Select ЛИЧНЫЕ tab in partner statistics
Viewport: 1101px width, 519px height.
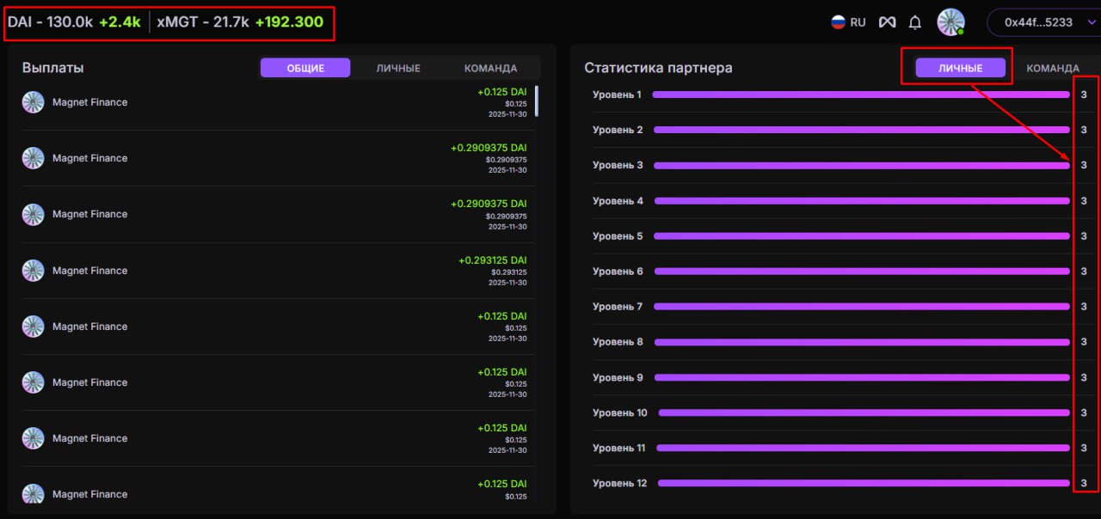click(960, 68)
